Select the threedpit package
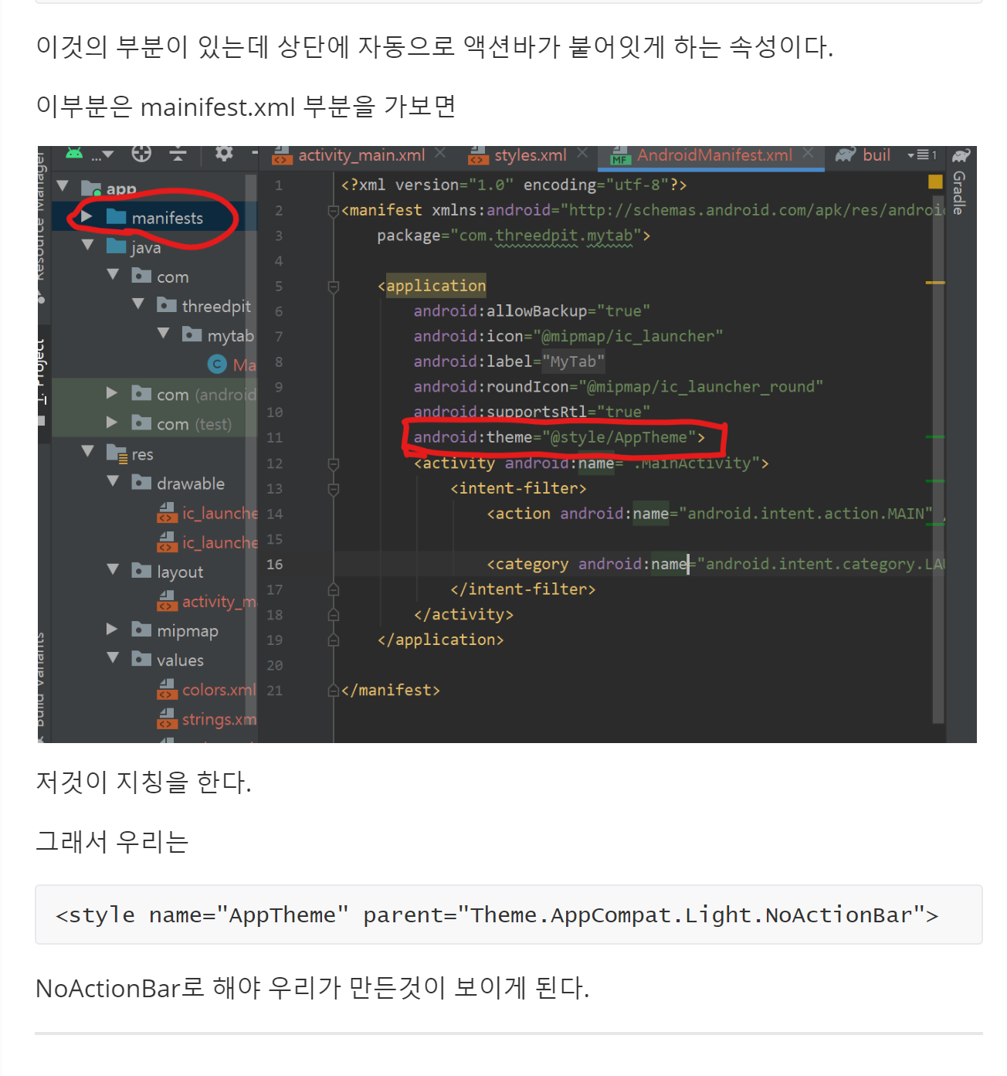Viewport: 1007px width, 1076px height. [204, 306]
